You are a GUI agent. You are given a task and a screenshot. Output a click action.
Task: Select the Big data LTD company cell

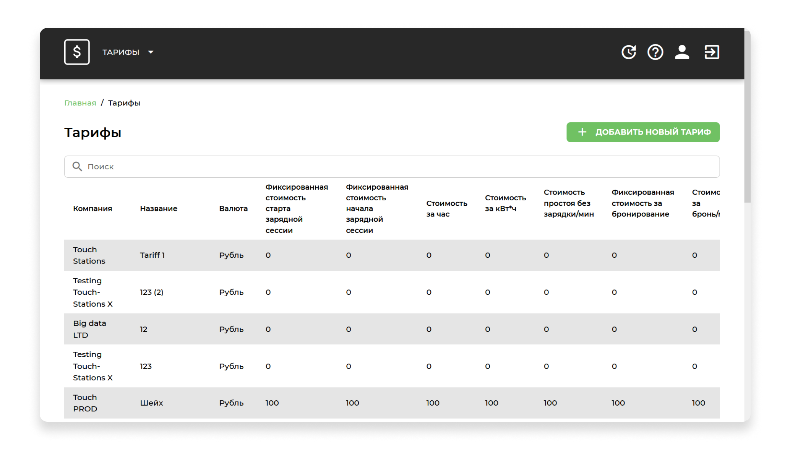pos(89,329)
